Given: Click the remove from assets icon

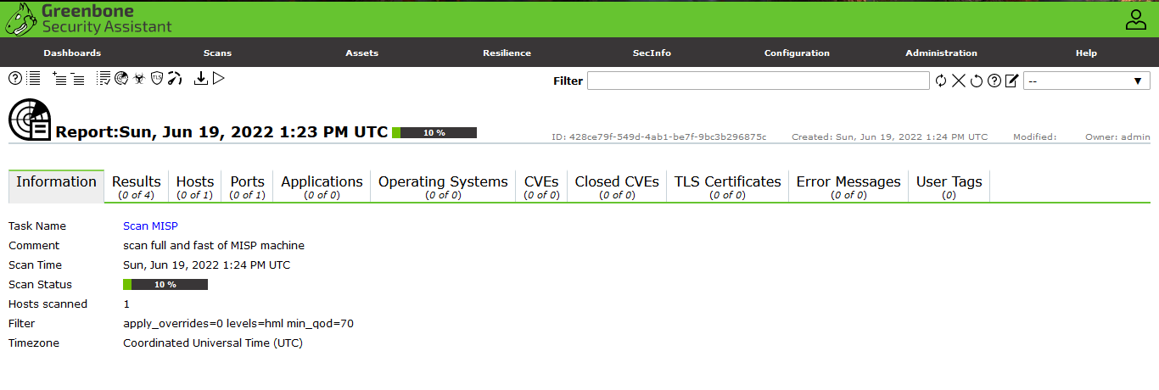Looking at the screenshot, I should [77, 78].
